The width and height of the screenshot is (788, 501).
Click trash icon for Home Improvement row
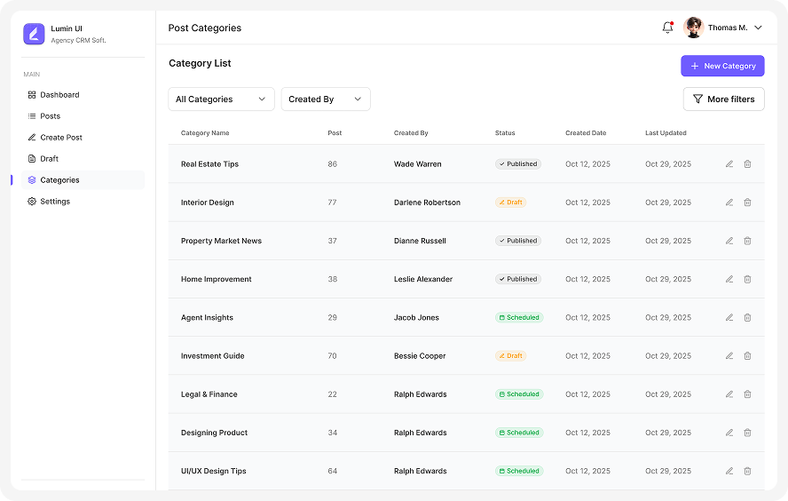pyautogui.click(x=747, y=279)
